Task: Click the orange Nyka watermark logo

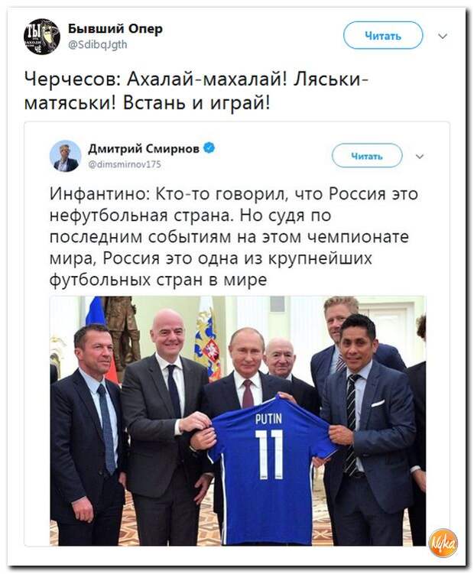Action: 443,543
